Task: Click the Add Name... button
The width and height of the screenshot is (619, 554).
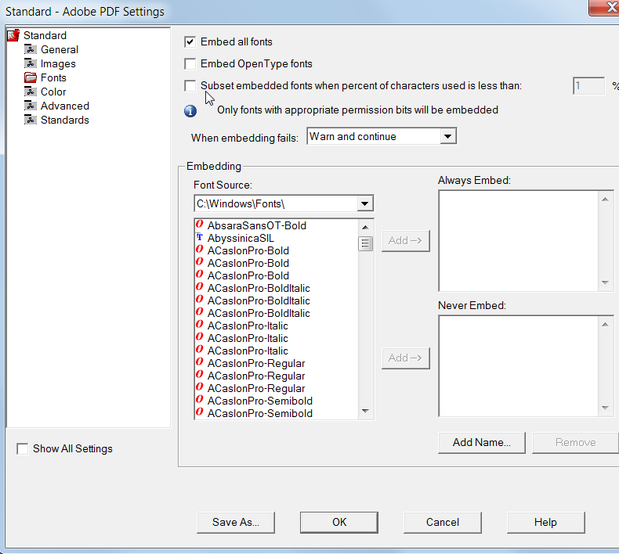Action: pyautogui.click(x=482, y=442)
